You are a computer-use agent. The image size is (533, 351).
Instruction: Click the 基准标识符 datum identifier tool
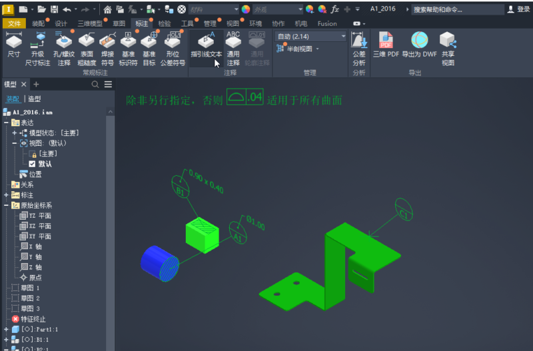[128, 48]
